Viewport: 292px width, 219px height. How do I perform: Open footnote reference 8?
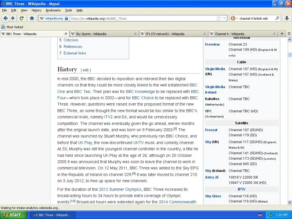point(175,129)
